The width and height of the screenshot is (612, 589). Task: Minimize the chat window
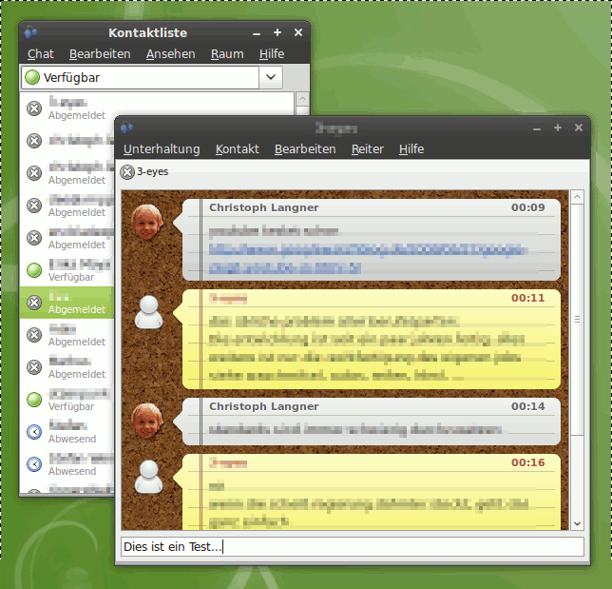pos(537,128)
